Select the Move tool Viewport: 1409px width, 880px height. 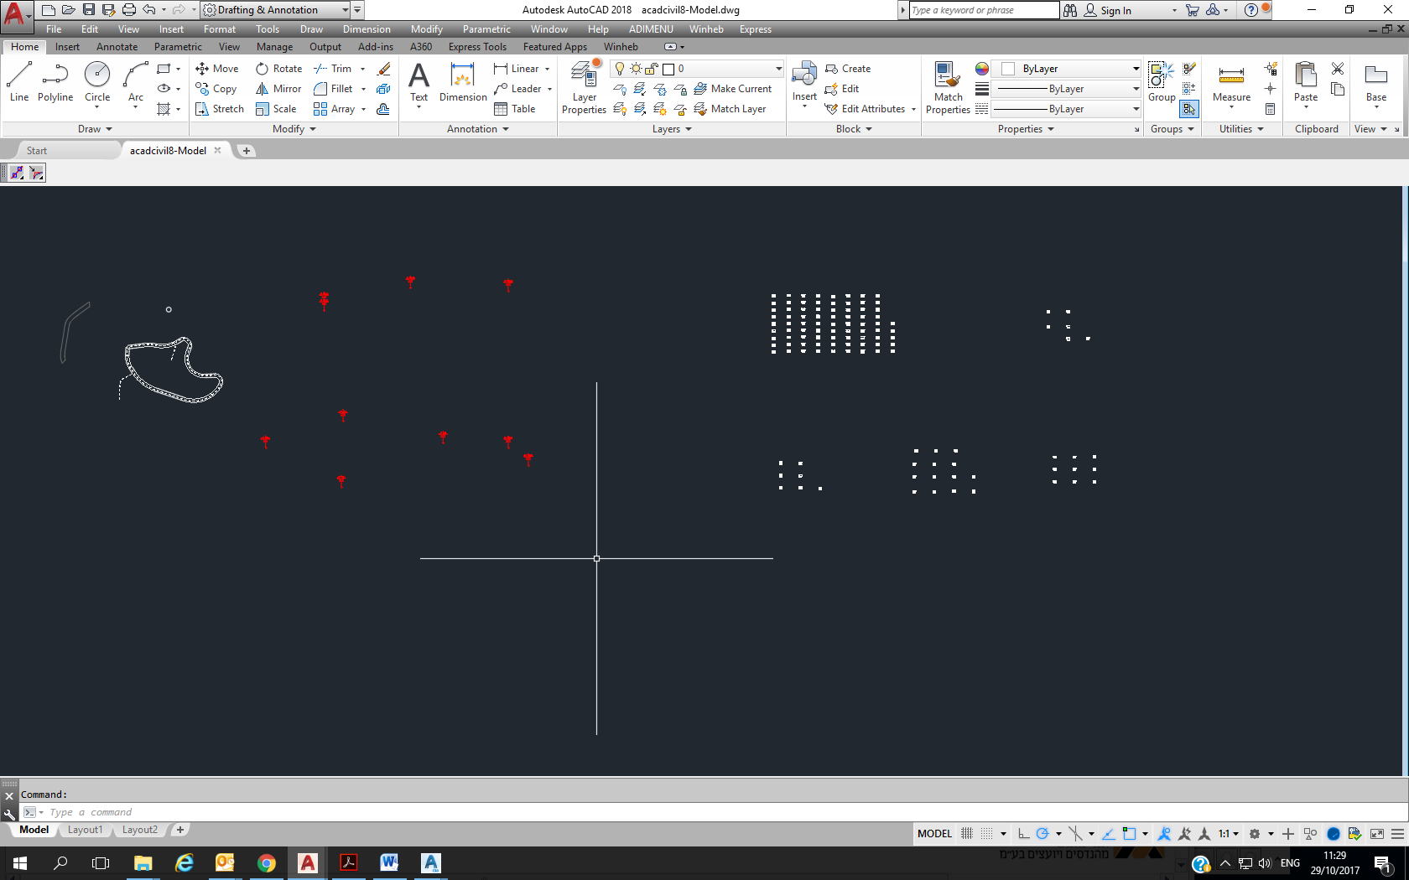click(x=219, y=68)
